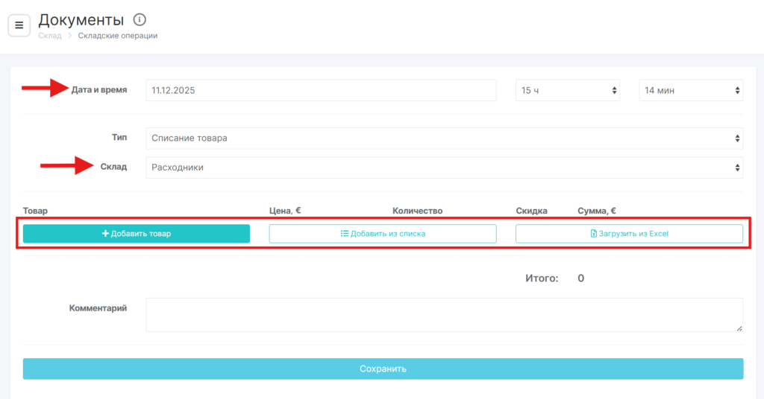764x399 pixels.
Task: Open Складские операции breadcrumb link
Action: click(x=118, y=35)
